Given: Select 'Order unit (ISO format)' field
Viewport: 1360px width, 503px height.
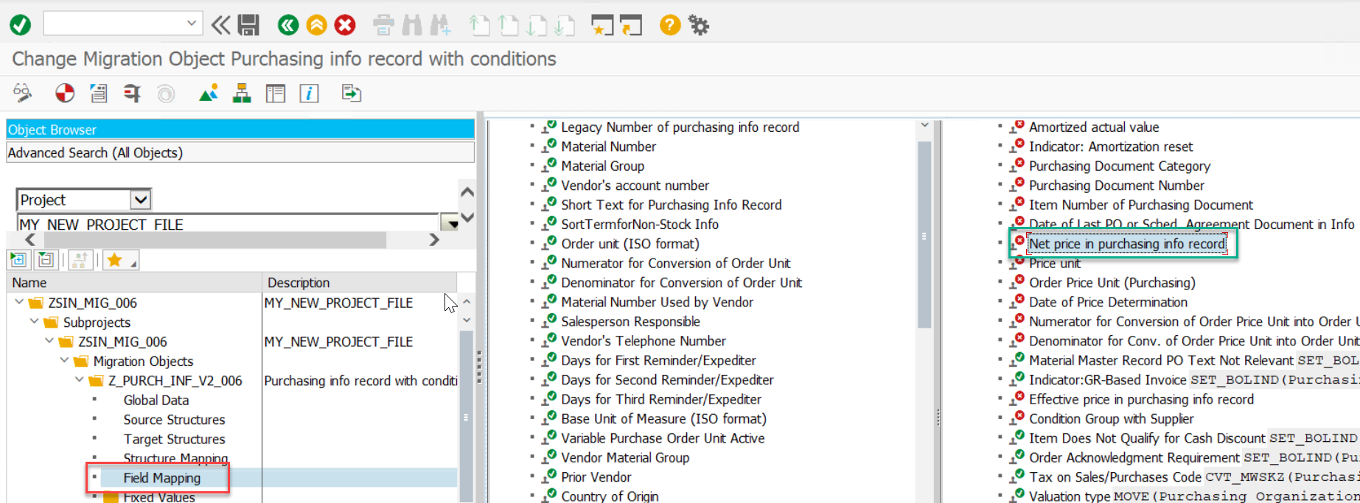Looking at the screenshot, I should point(630,244).
